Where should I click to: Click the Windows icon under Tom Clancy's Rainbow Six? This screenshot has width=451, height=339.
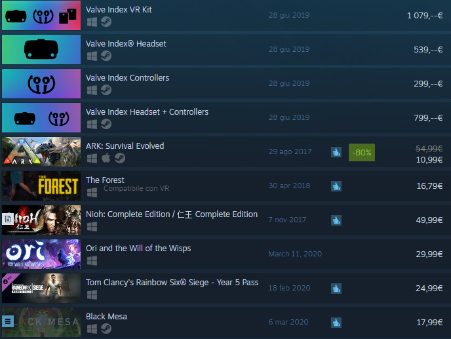click(x=92, y=294)
